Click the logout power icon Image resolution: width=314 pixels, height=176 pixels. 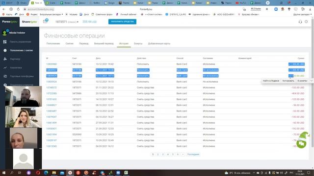(306, 22)
